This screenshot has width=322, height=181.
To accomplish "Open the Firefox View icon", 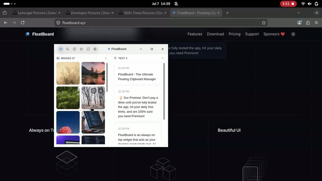I will (5, 13).
